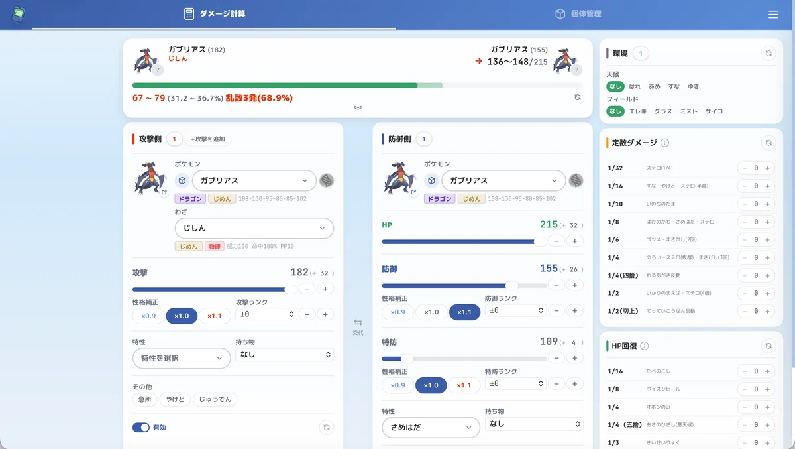795x449 pixels.
Task: Click the app logo icon
Action: click(x=19, y=14)
